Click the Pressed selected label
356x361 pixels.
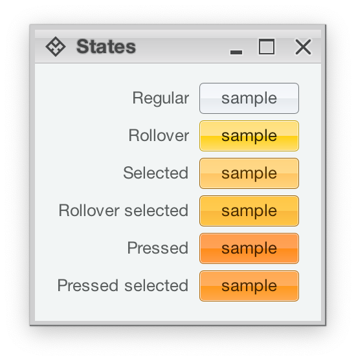pyautogui.click(x=123, y=285)
